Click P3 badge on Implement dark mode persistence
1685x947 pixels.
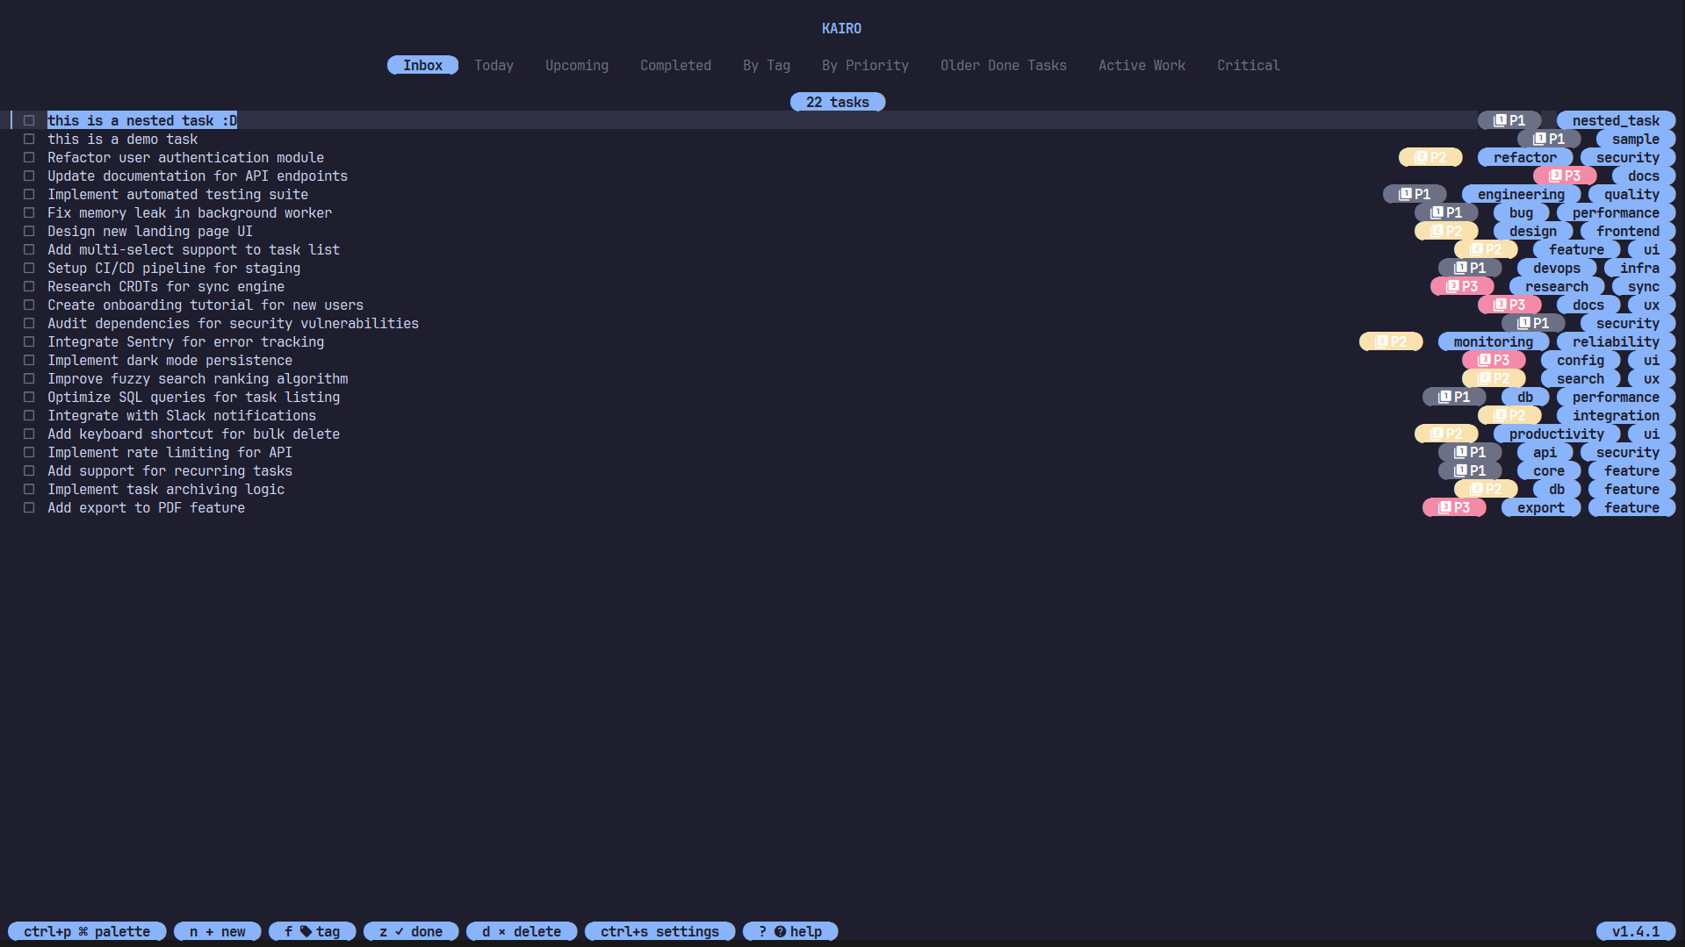[1494, 360]
